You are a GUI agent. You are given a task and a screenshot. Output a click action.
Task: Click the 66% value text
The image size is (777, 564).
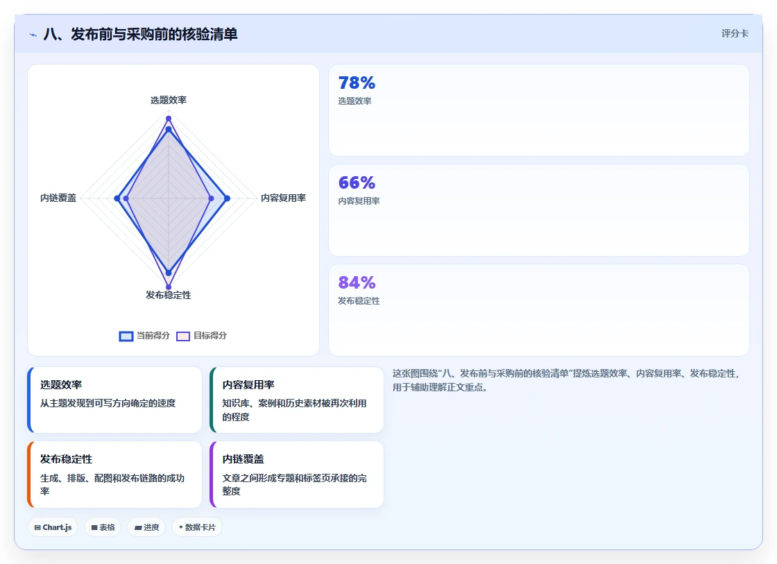[357, 183]
